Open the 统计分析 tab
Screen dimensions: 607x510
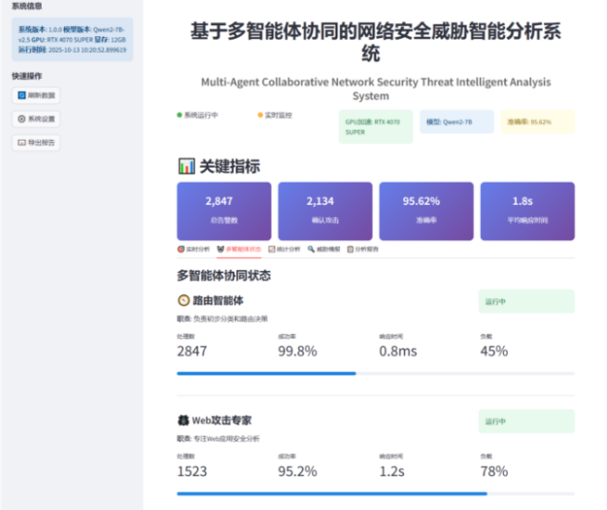[285, 249]
